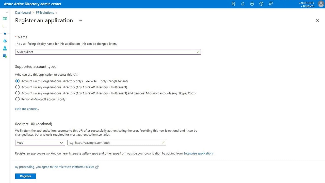This screenshot has width=325, height=183.
Task: Select Single tenant account type
Action: pos(17,81)
